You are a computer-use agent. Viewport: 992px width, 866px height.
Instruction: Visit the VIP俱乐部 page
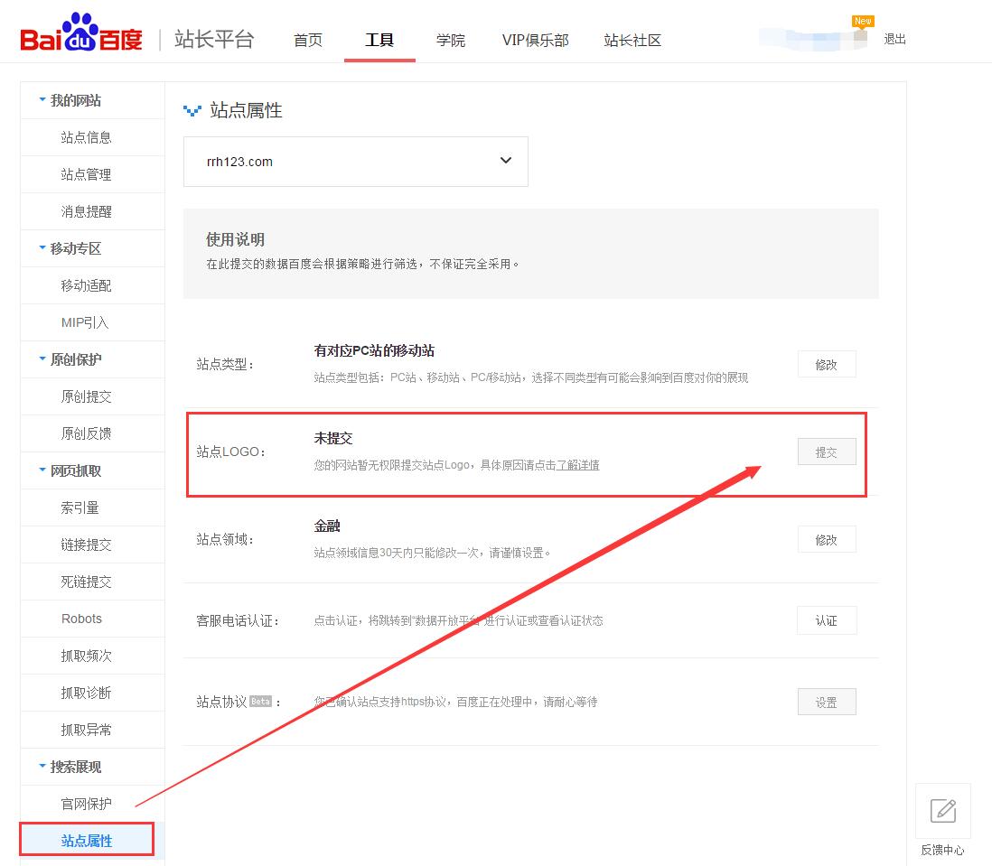point(535,41)
